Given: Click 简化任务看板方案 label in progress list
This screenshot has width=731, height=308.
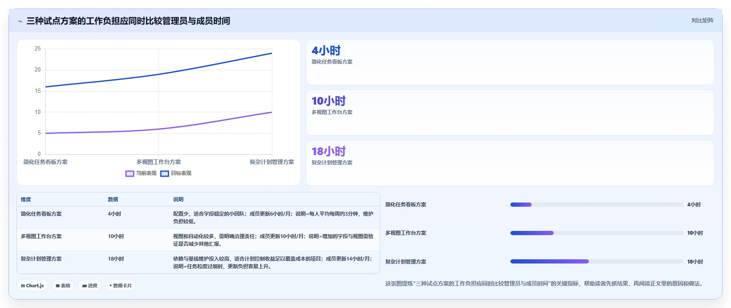Looking at the screenshot, I should tap(406, 205).
